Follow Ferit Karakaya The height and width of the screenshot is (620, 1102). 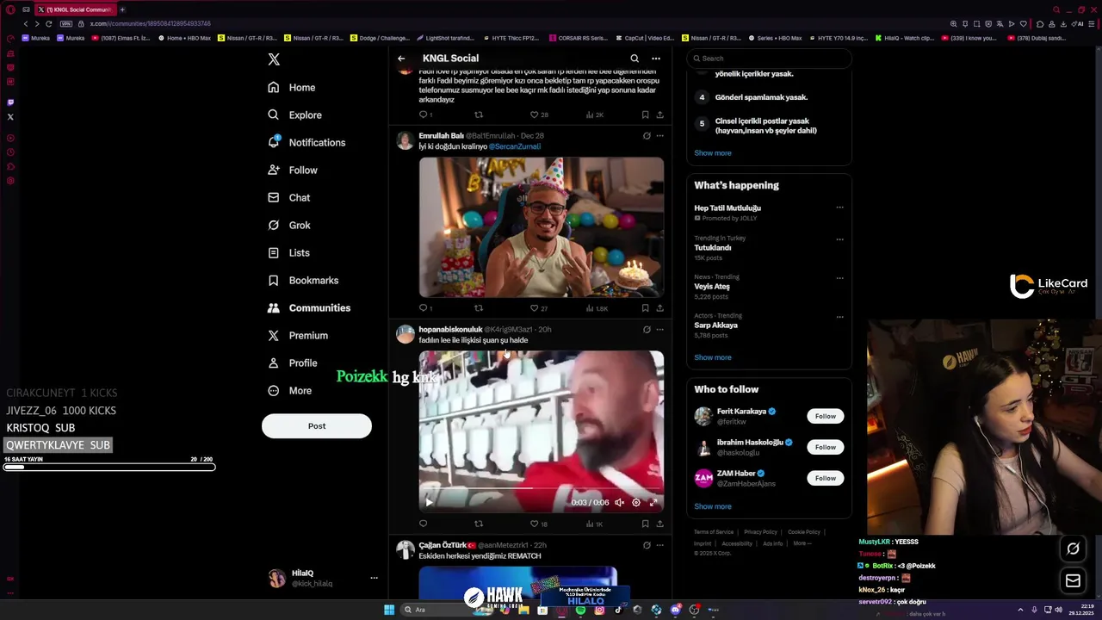point(826,416)
